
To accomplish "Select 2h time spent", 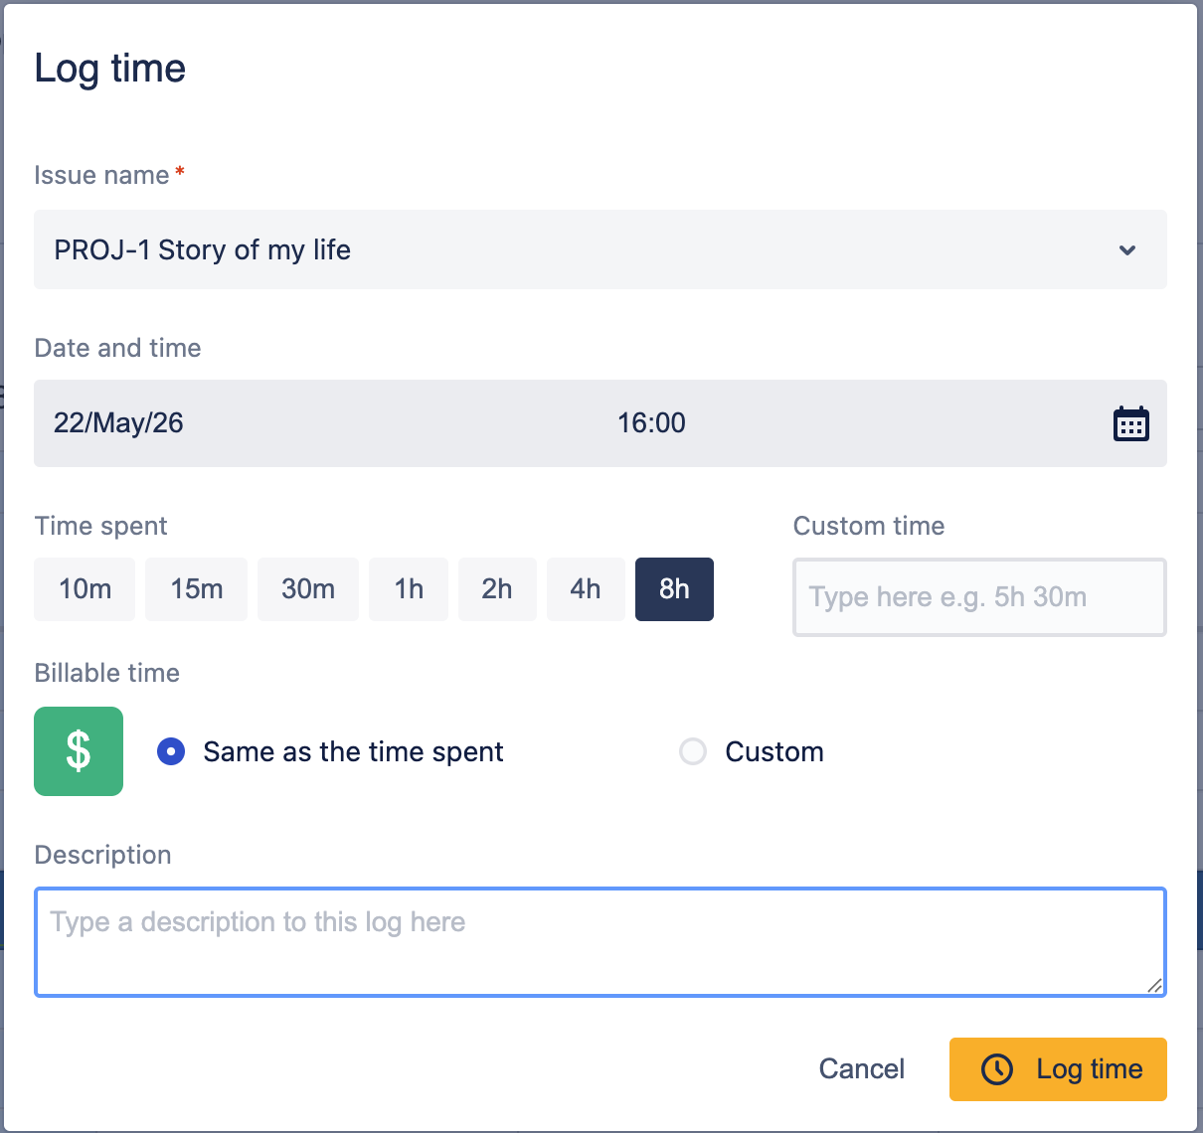I will tap(497, 589).
